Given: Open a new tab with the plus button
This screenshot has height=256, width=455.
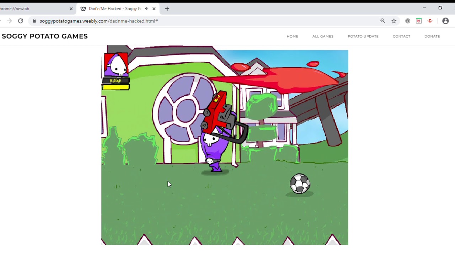Looking at the screenshot, I should [x=167, y=9].
